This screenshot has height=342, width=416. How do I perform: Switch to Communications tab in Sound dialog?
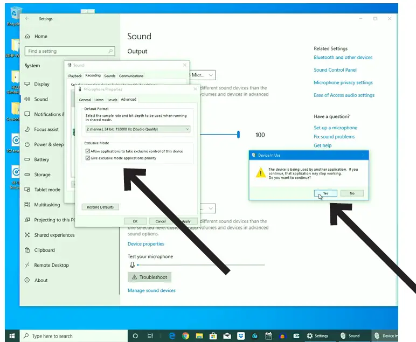tap(131, 76)
